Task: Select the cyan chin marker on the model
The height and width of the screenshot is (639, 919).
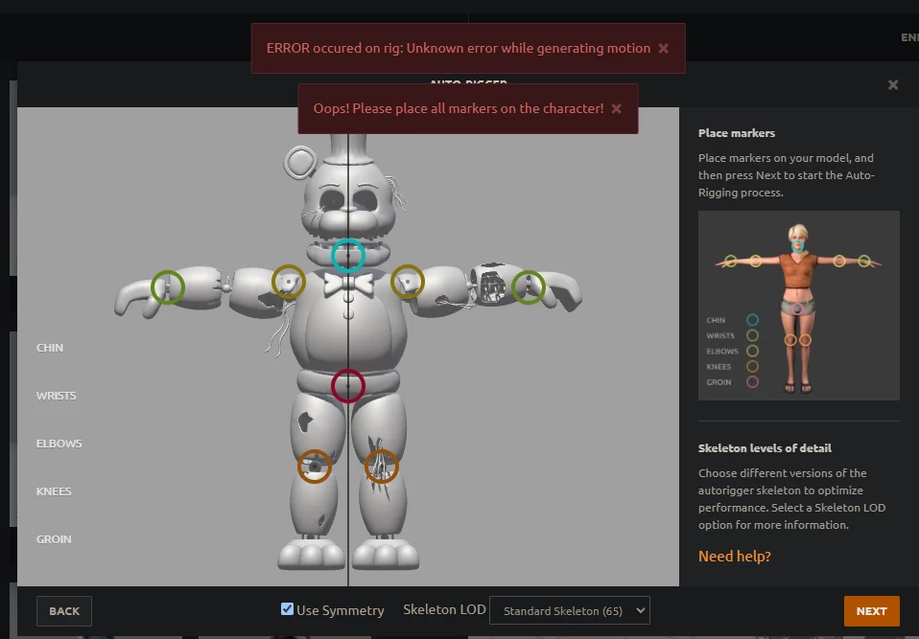Action: [x=348, y=256]
